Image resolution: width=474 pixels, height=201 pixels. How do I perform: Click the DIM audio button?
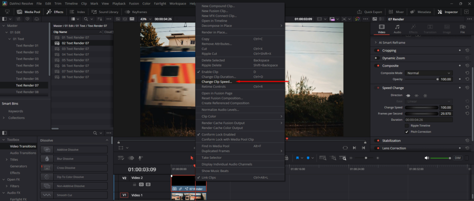coord(457,158)
